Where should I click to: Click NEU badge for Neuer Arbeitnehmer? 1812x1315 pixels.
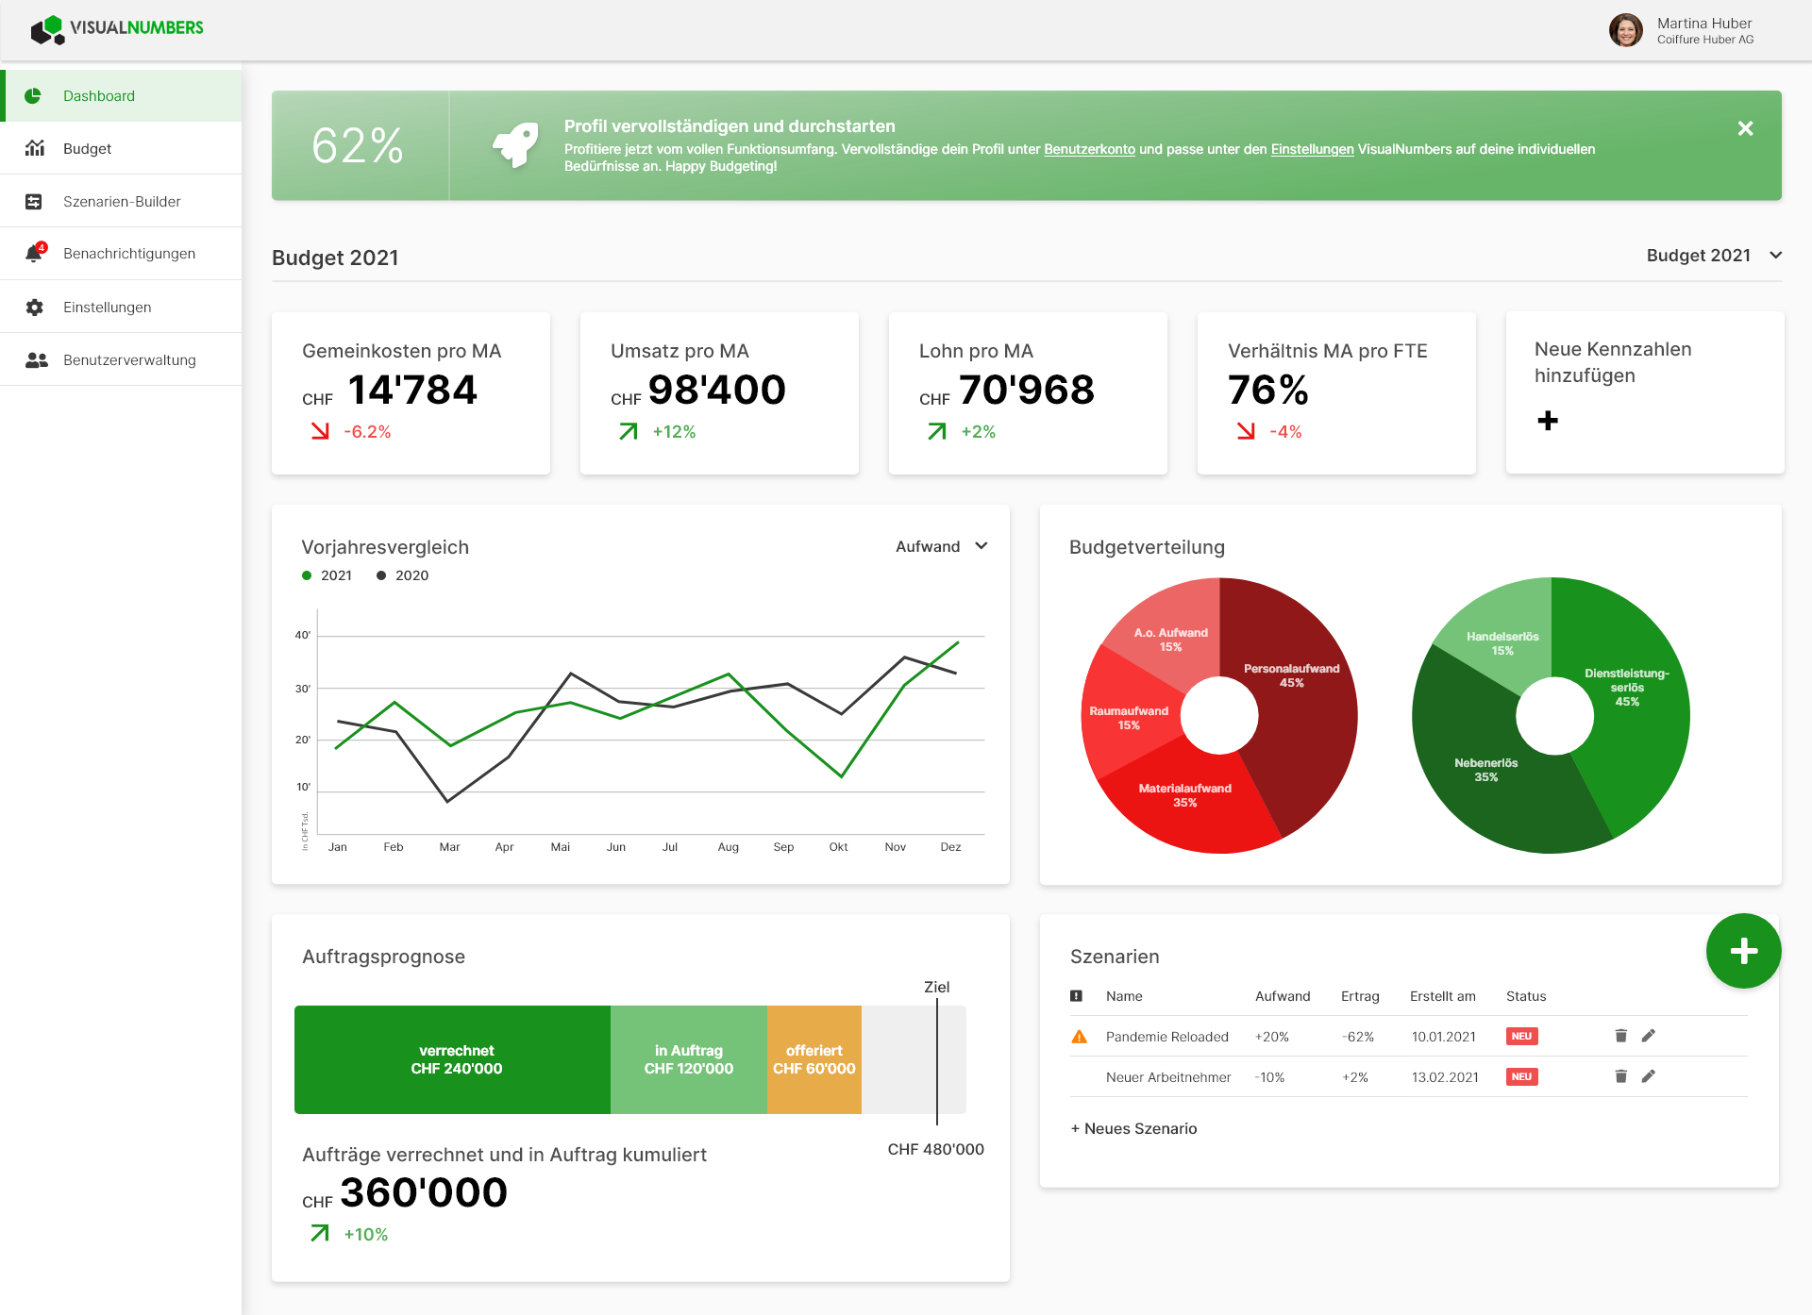tap(1521, 1076)
